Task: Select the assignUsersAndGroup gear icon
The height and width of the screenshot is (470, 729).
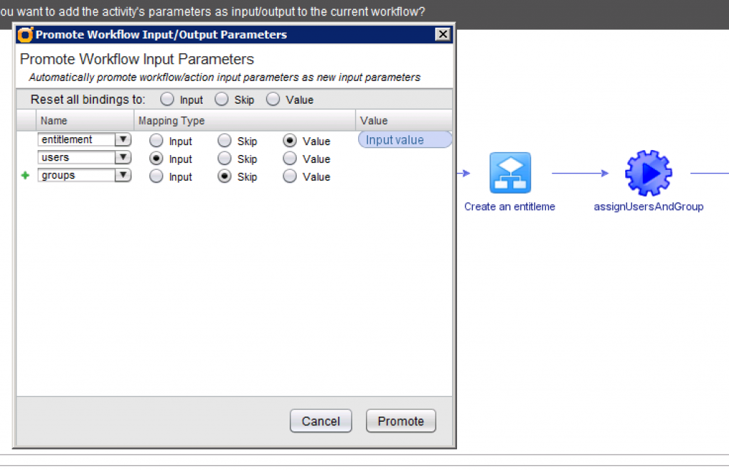Action: coord(648,173)
